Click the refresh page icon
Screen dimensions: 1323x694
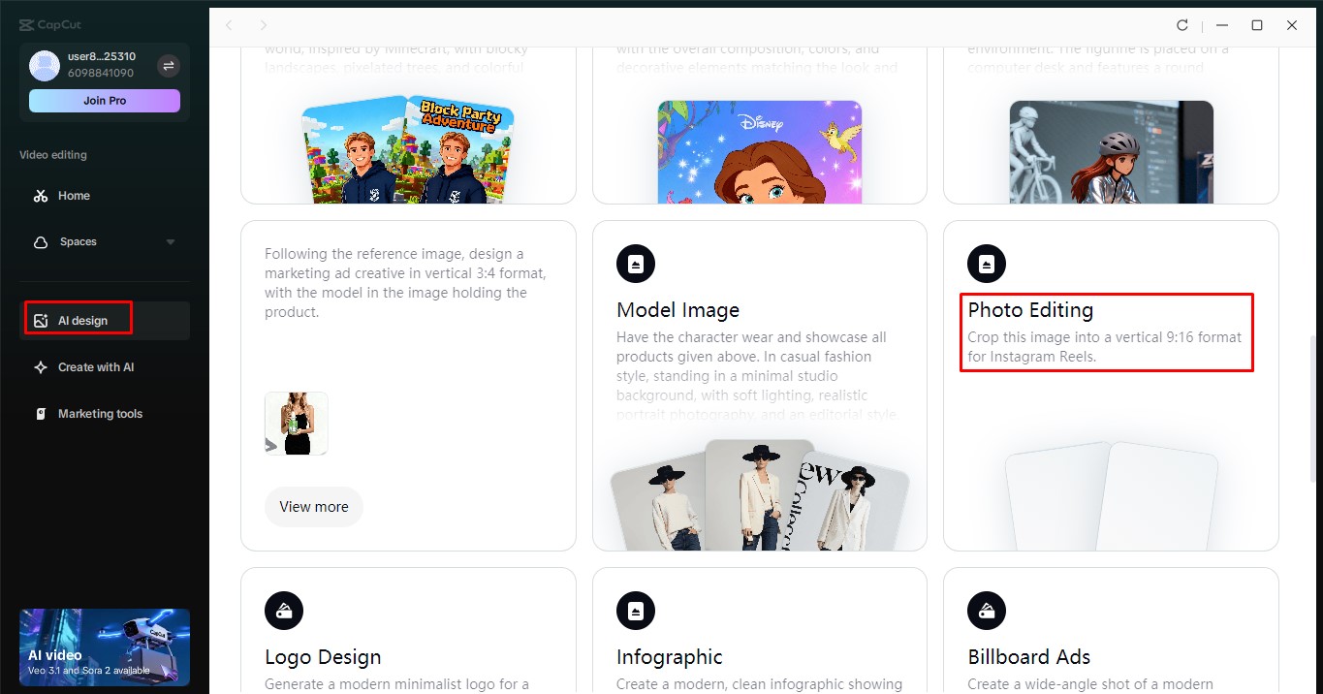point(1181,25)
